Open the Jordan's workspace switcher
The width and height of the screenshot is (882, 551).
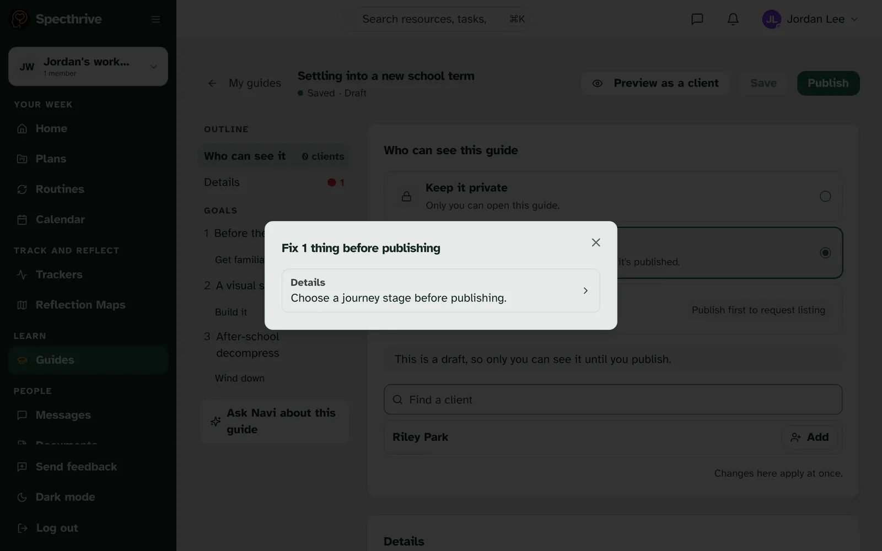pos(88,66)
